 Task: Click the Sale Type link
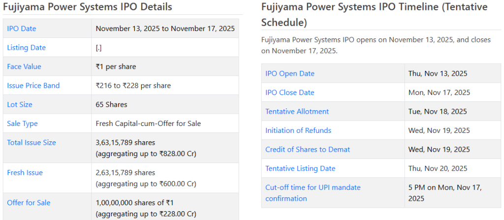(23, 124)
